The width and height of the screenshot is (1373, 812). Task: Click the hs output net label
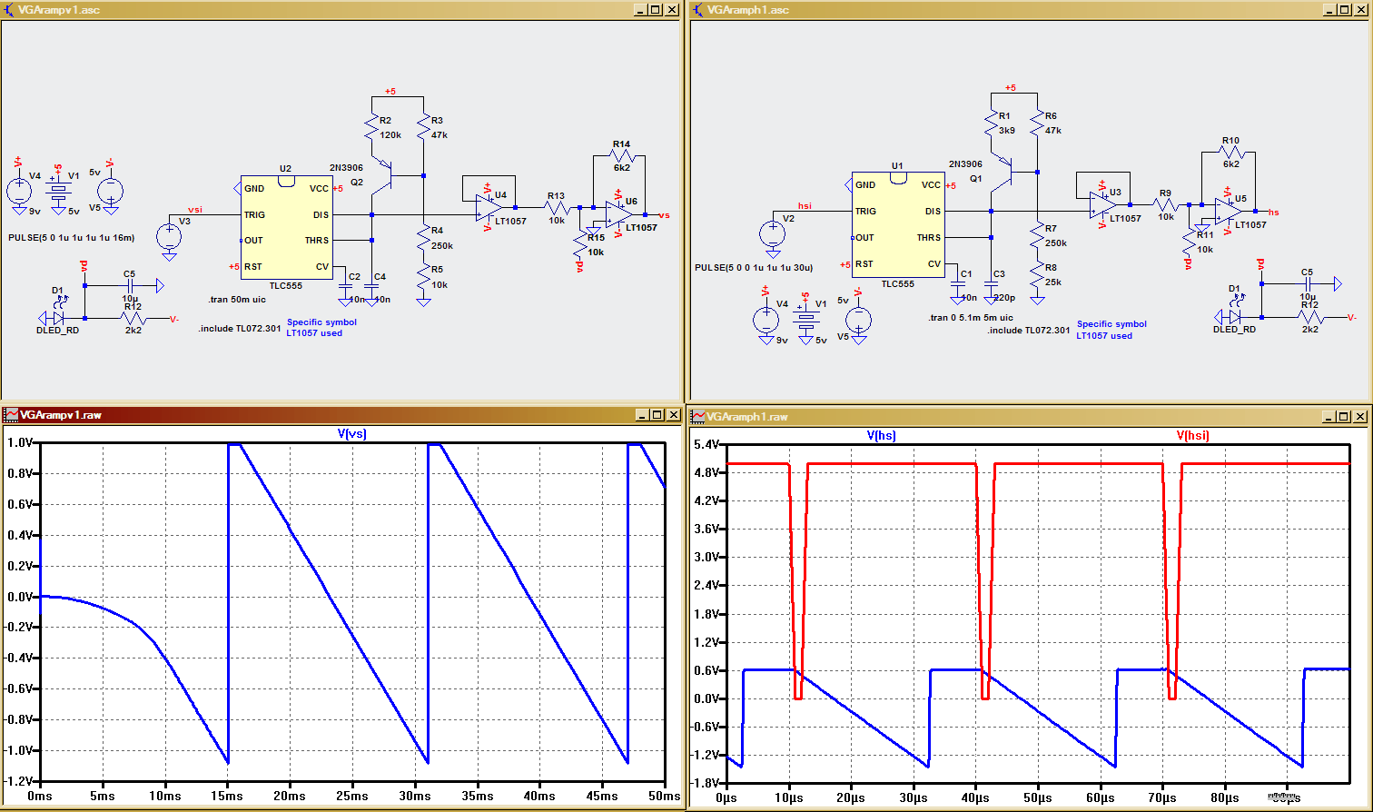(1273, 212)
